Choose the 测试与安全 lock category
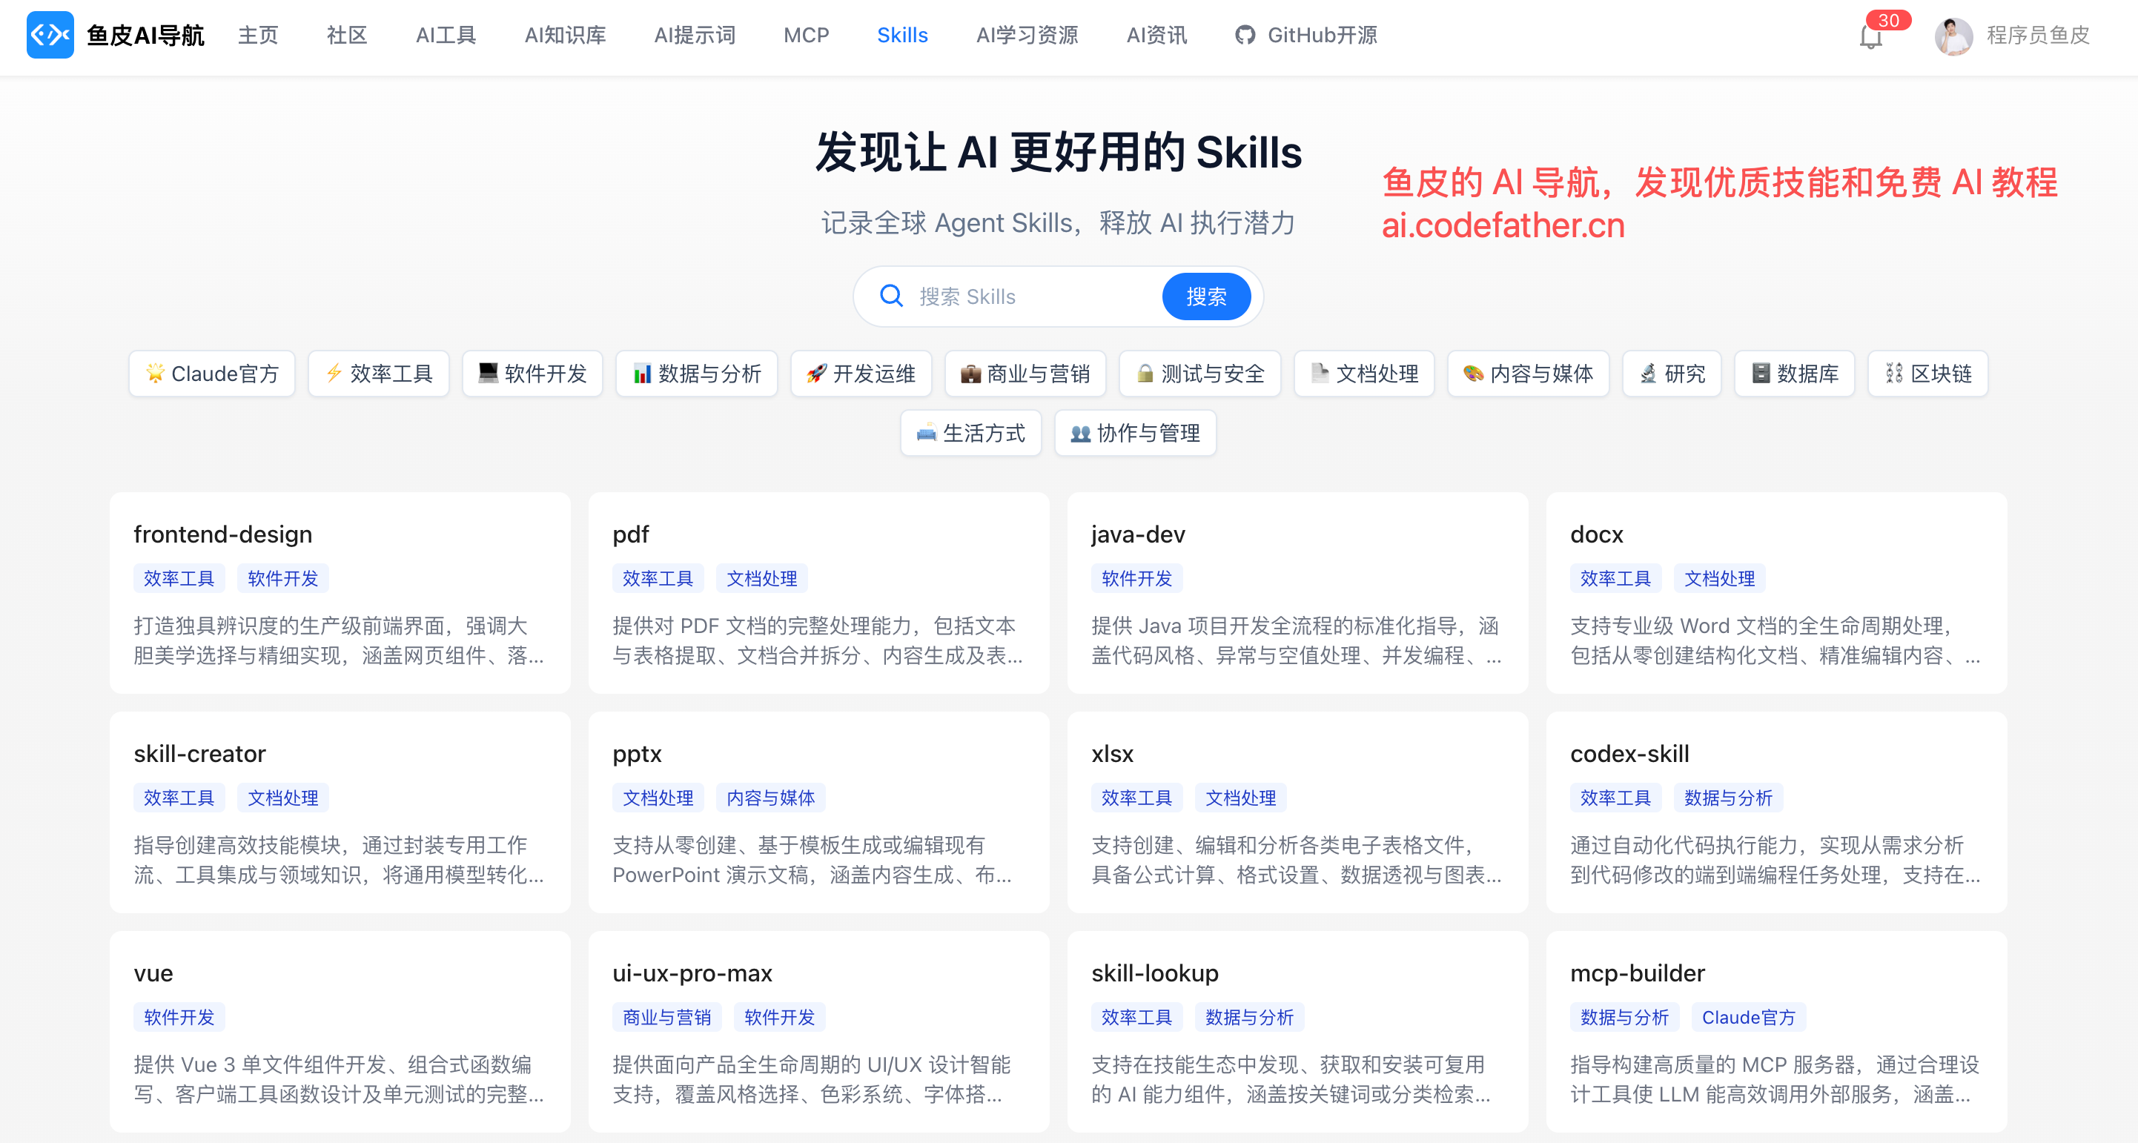 [1199, 374]
